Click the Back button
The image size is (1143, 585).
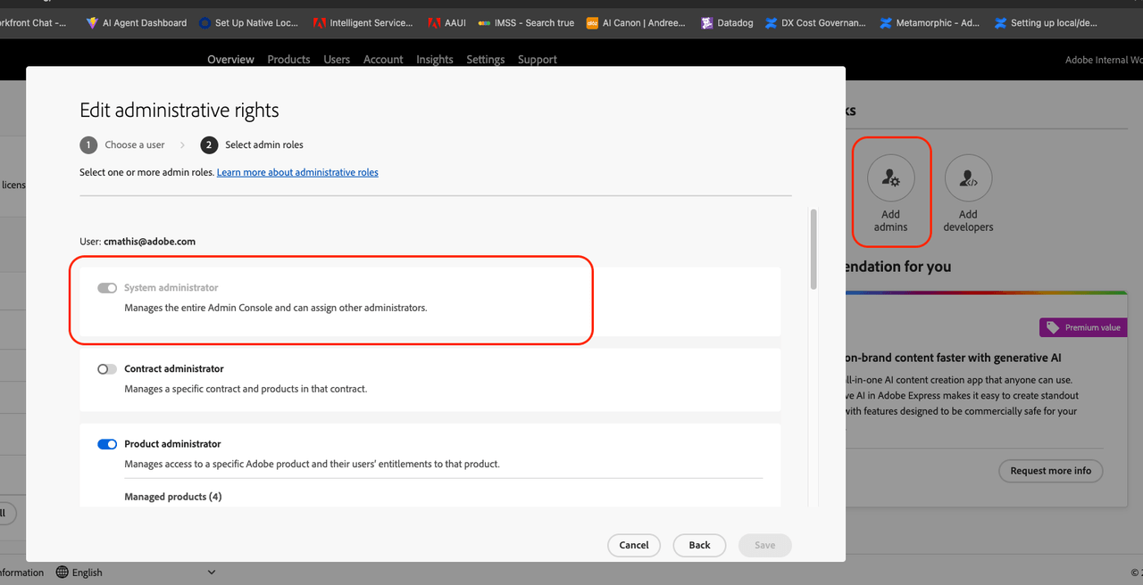pyautogui.click(x=699, y=545)
